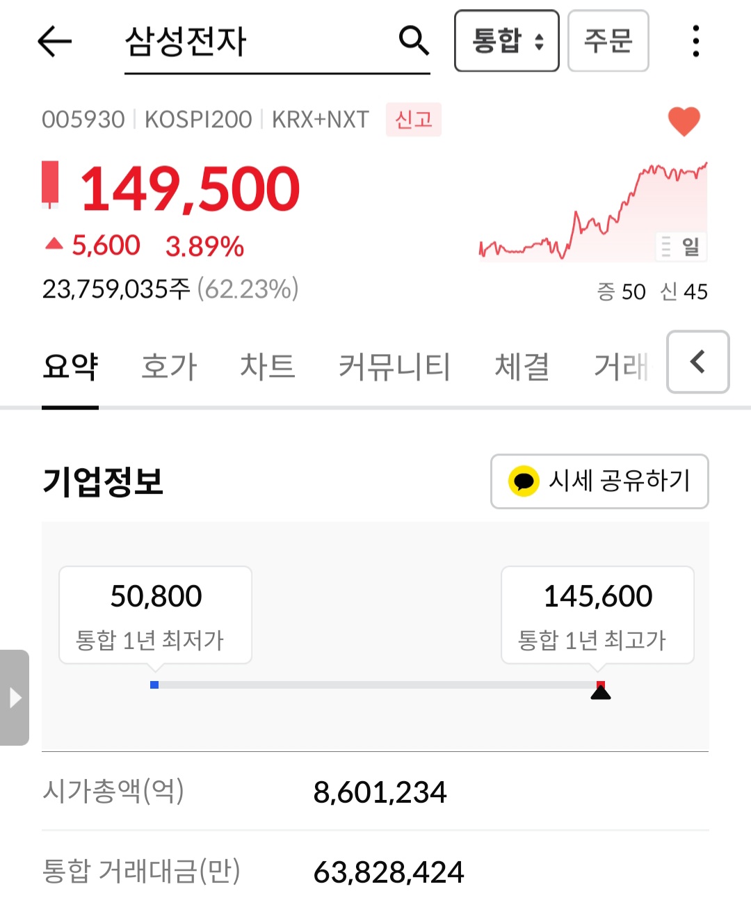Tap the KakaoTalk speech bubble icon
The height and width of the screenshot is (905, 751).
(524, 481)
